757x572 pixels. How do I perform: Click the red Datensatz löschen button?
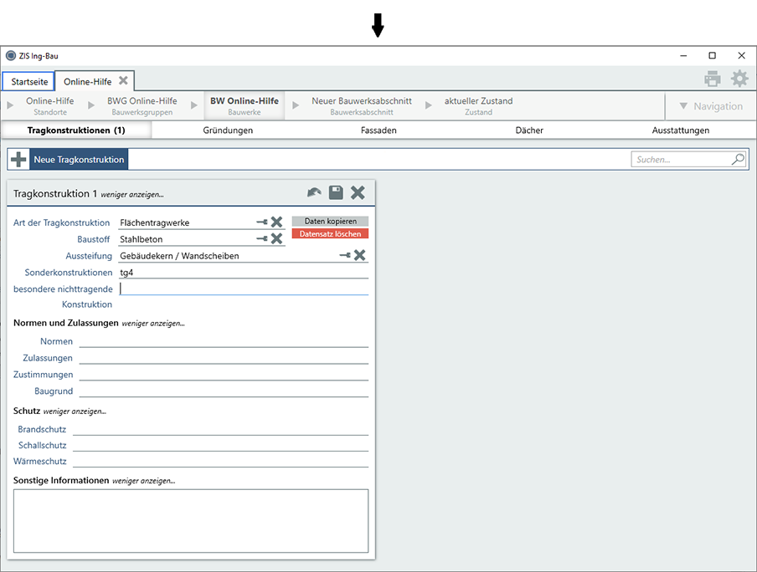[330, 234]
